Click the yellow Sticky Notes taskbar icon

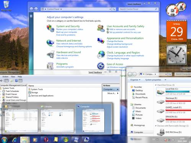tap(56, 140)
